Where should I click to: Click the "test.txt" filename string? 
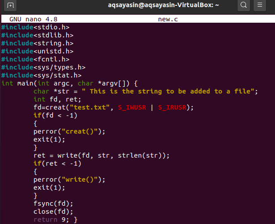[x=90, y=107]
